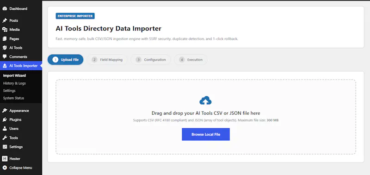This screenshot has height=175, width=370.
Task: Collapse the admin sidebar menu
Action: tap(21, 168)
